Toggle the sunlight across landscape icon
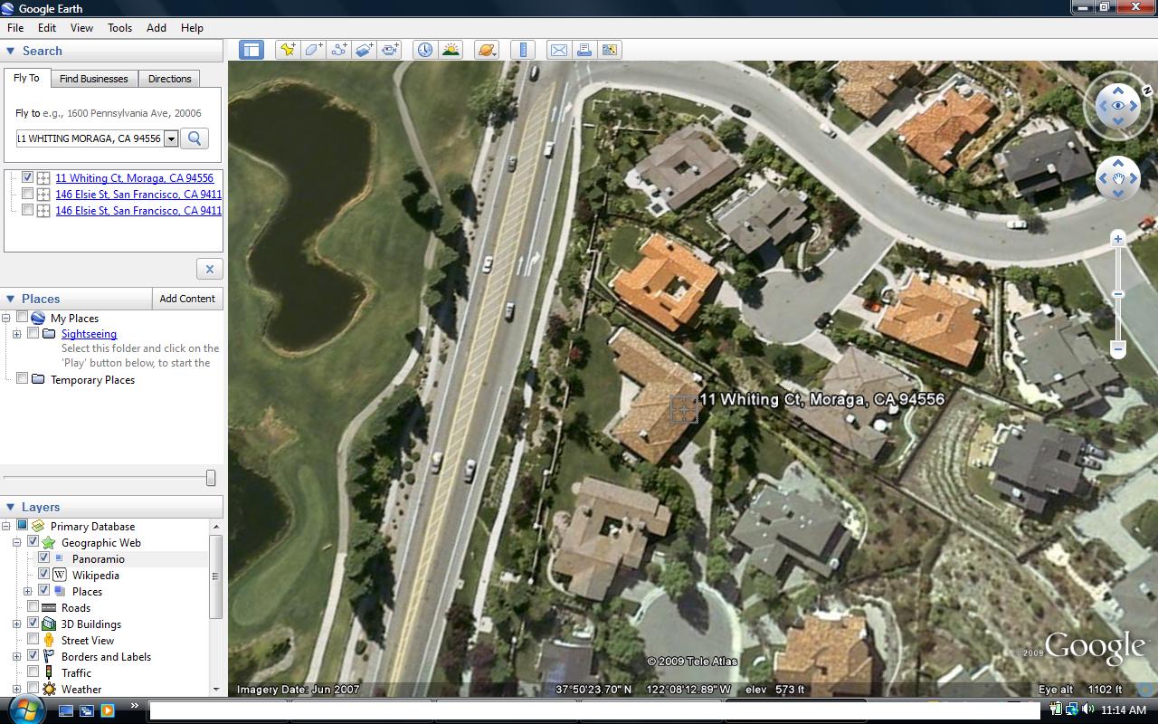 pyautogui.click(x=451, y=50)
